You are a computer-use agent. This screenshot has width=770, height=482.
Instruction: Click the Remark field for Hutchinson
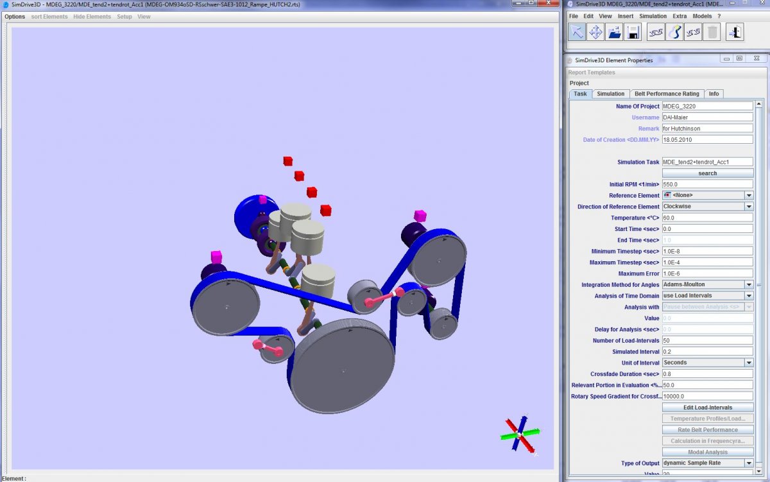[707, 128]
